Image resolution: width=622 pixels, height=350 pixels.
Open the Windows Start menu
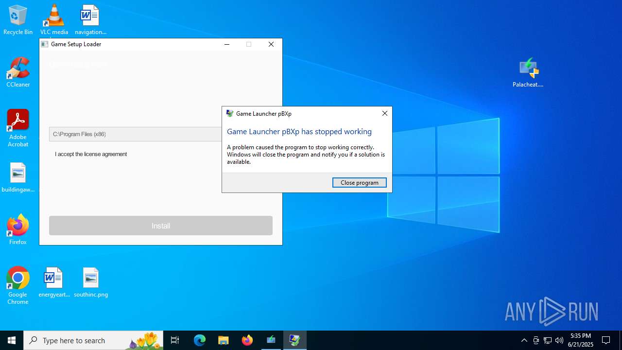(x=12, y=340)
